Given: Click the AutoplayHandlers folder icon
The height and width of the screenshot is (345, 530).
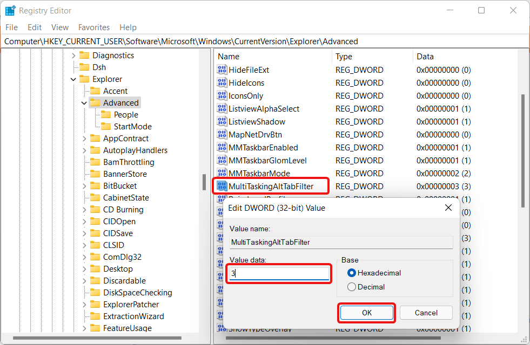Looking at the screenshot, I should [95, 150].
